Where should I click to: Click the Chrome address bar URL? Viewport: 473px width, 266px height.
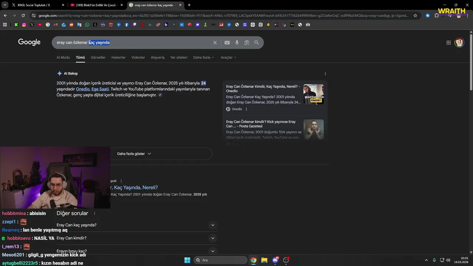tap(224, 16)
